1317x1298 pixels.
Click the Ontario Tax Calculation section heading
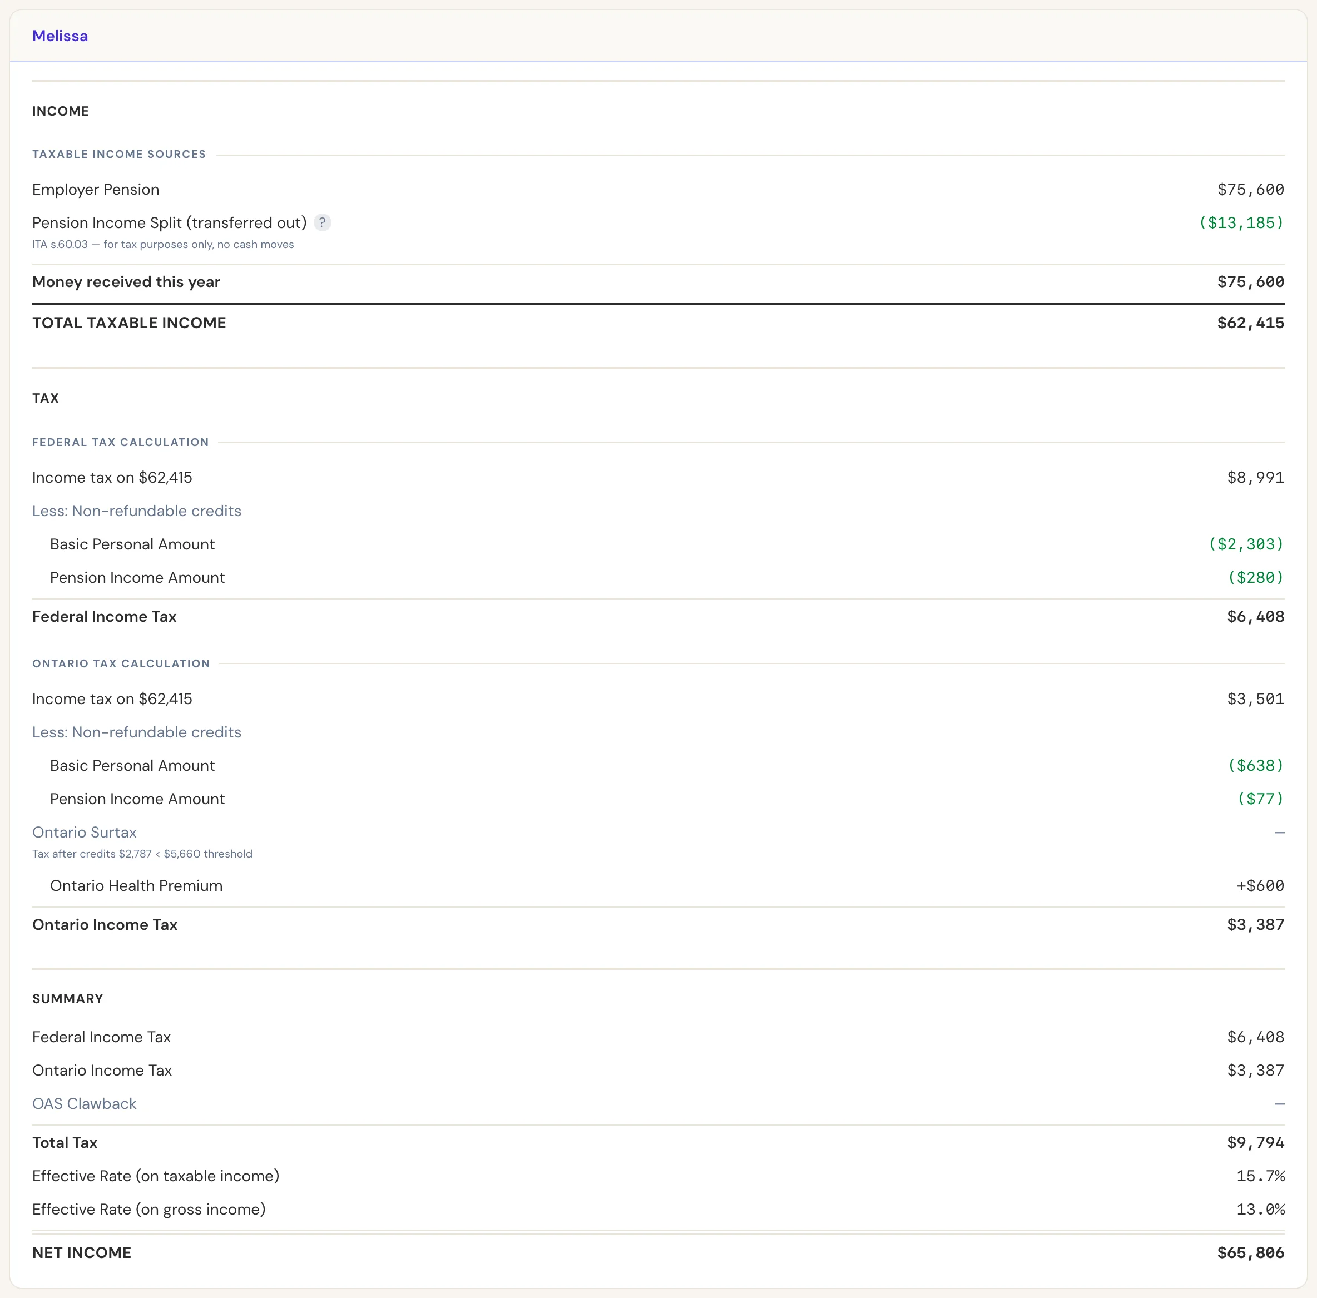(x=121, y=664)
